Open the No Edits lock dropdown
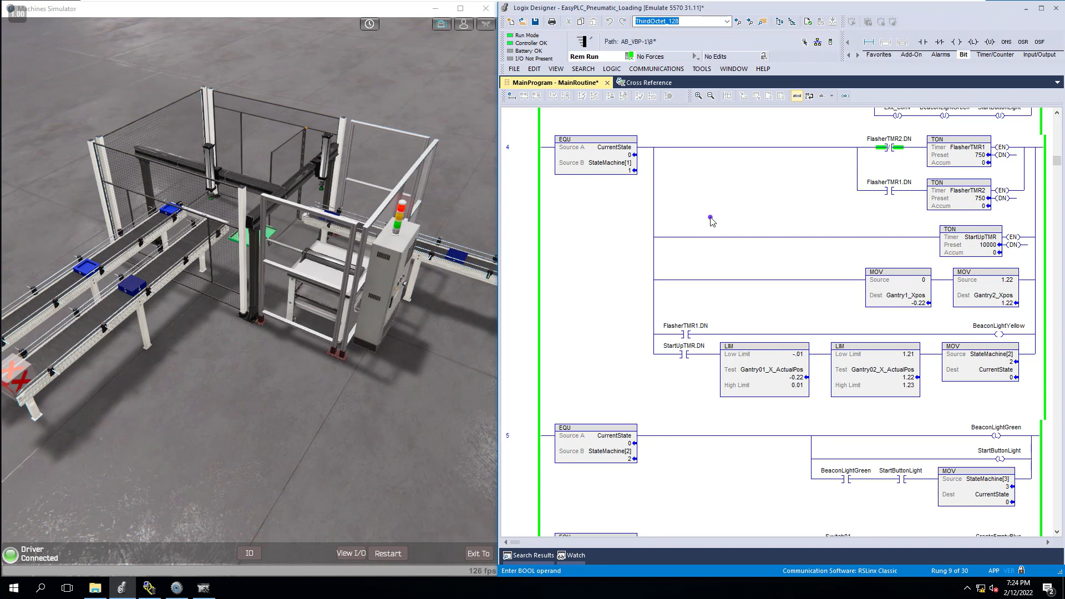The height and width of the screenshot is (599, 1065). 764,57
